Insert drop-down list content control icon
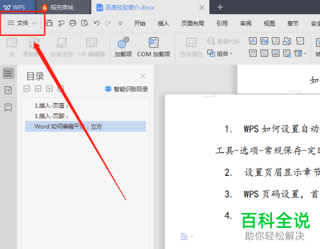The height and width of the screenshot is (249, 320). 264,53
